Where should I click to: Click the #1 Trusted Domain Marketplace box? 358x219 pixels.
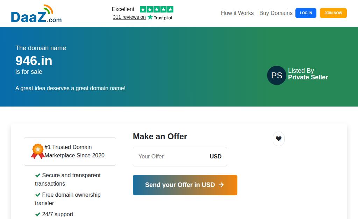point(70,151)
